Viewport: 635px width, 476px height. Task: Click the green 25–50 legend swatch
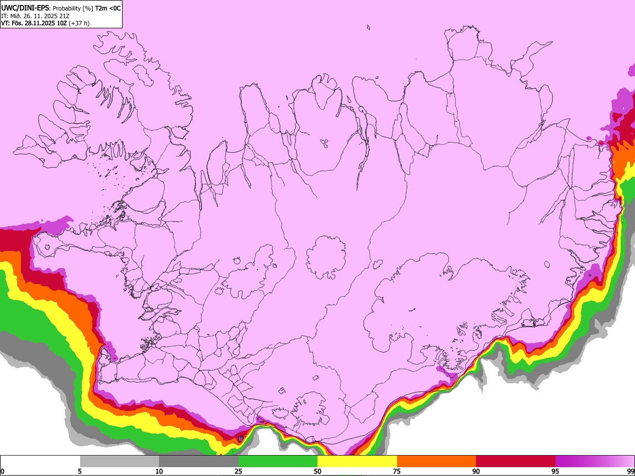[x=278, y=462]
